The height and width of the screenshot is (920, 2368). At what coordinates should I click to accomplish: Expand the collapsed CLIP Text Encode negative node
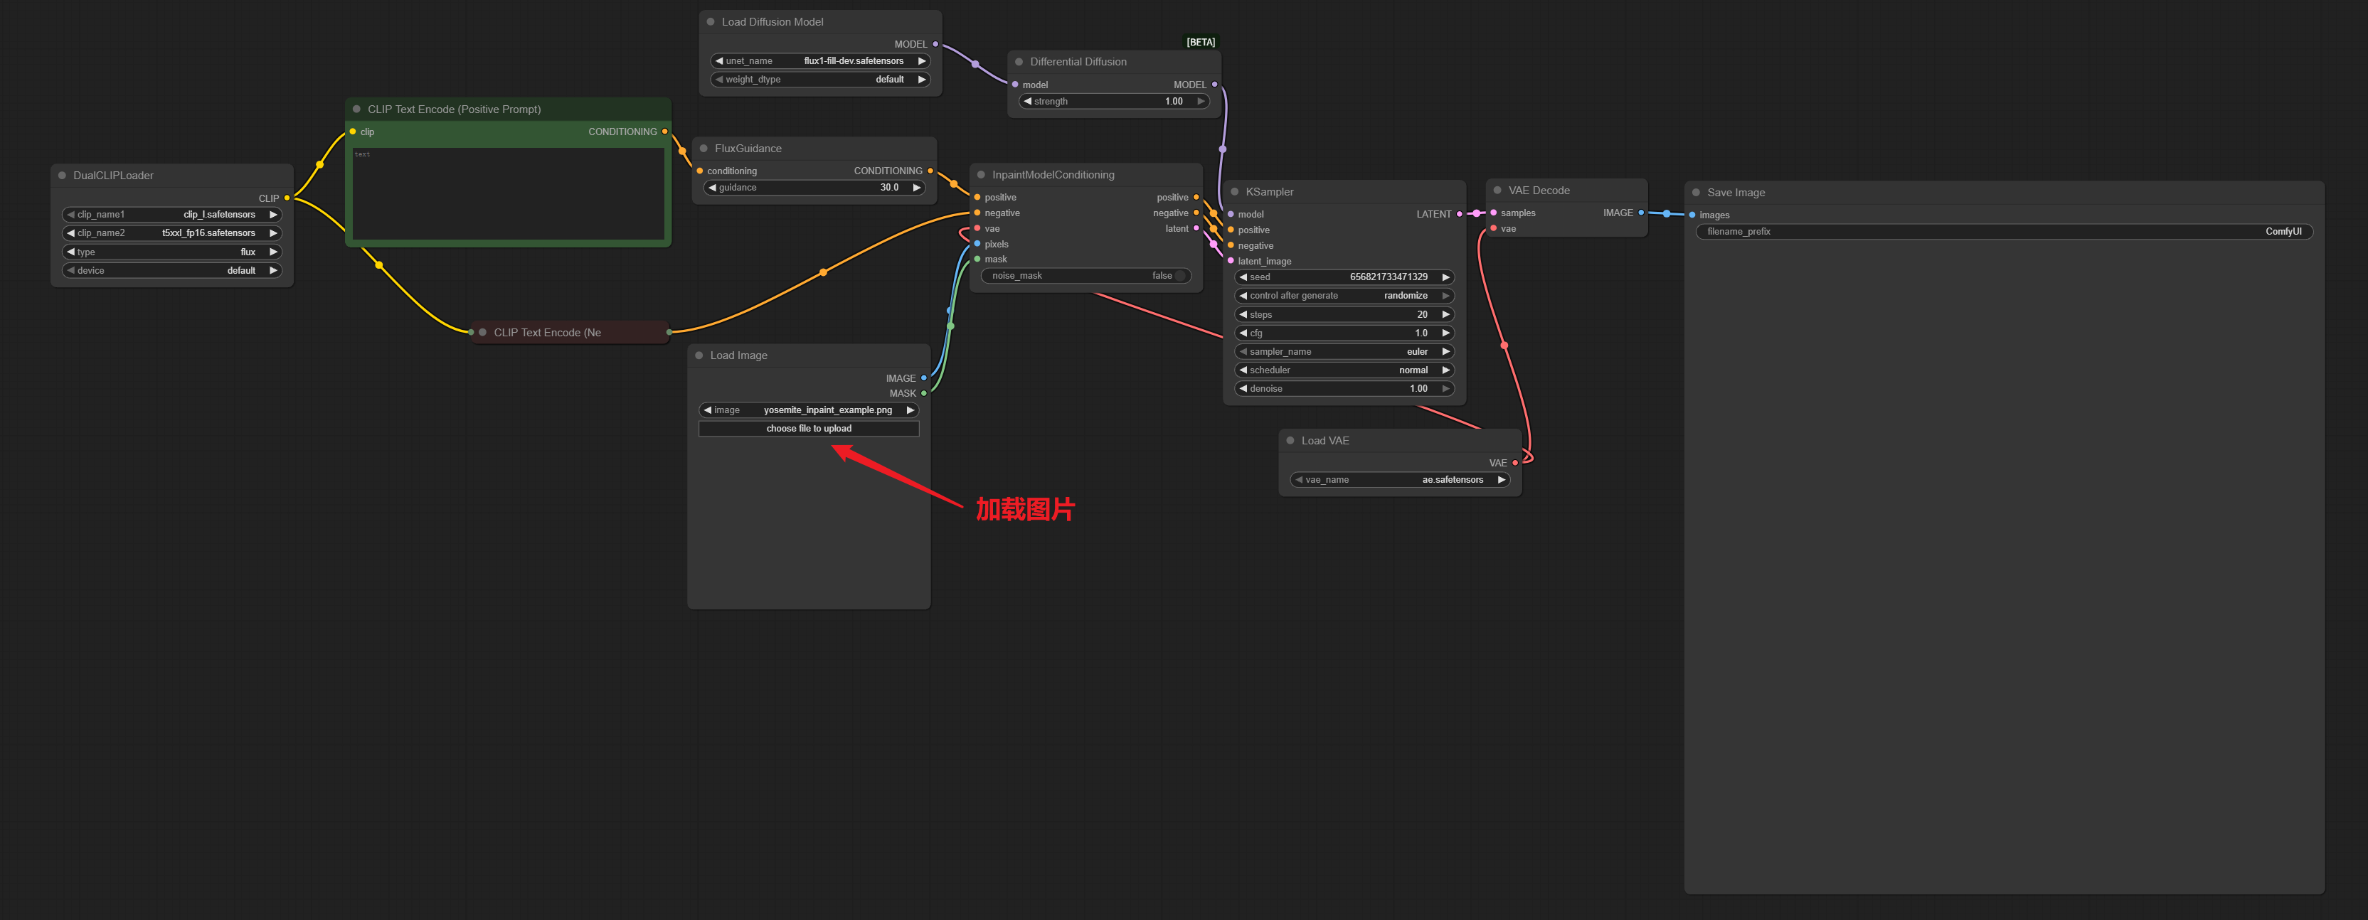point(482,333)
